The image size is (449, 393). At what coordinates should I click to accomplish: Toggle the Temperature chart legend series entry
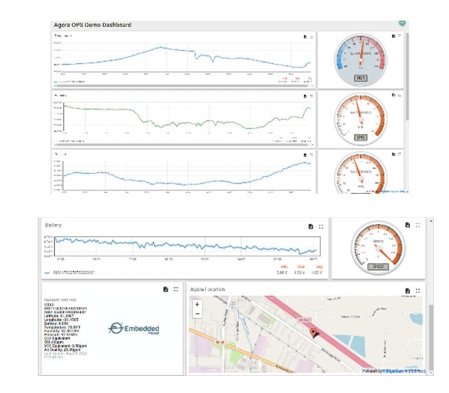click(69, 82)
